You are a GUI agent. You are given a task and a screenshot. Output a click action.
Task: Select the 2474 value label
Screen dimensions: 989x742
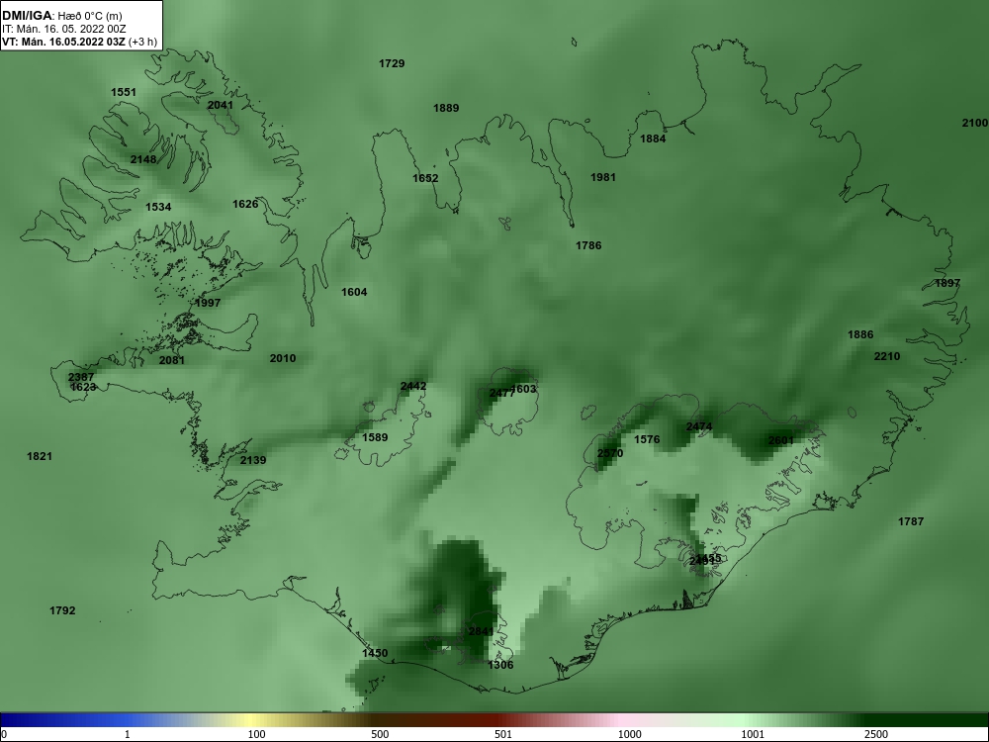(699, 426)
